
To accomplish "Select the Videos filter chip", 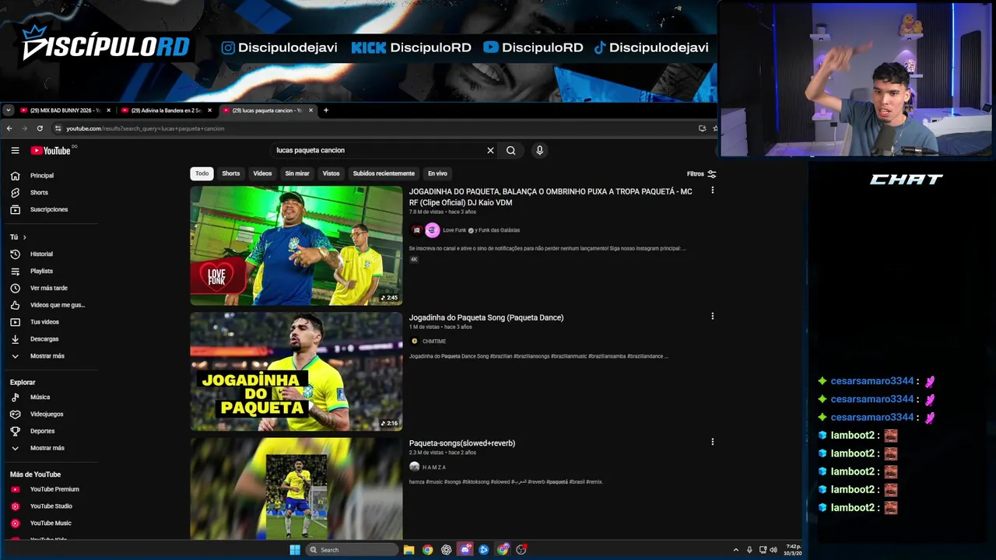I will [262, 173].
